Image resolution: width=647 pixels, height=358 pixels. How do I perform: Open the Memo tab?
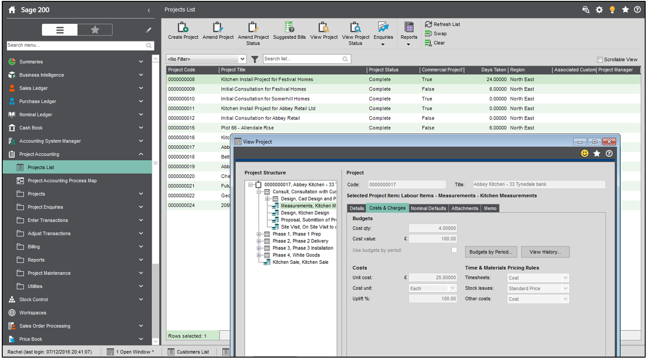(490, 208)
